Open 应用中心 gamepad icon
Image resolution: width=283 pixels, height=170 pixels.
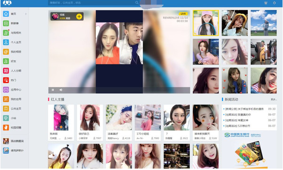pyautogui.click(x=6, y=89)
